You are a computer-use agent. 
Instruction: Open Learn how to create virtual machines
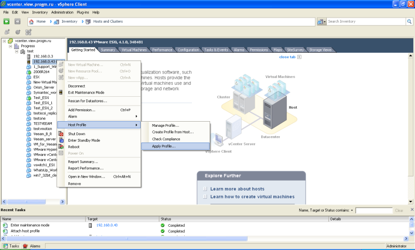[x=252, y=197]
